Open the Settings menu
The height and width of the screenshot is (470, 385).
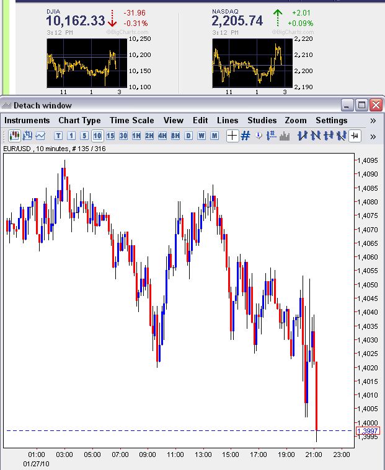pyautogui.click(x=331, y=121)
